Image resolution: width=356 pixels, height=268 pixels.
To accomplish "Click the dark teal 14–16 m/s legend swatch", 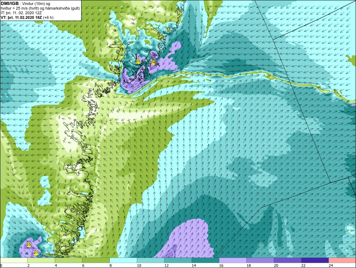I will (205, 260).
